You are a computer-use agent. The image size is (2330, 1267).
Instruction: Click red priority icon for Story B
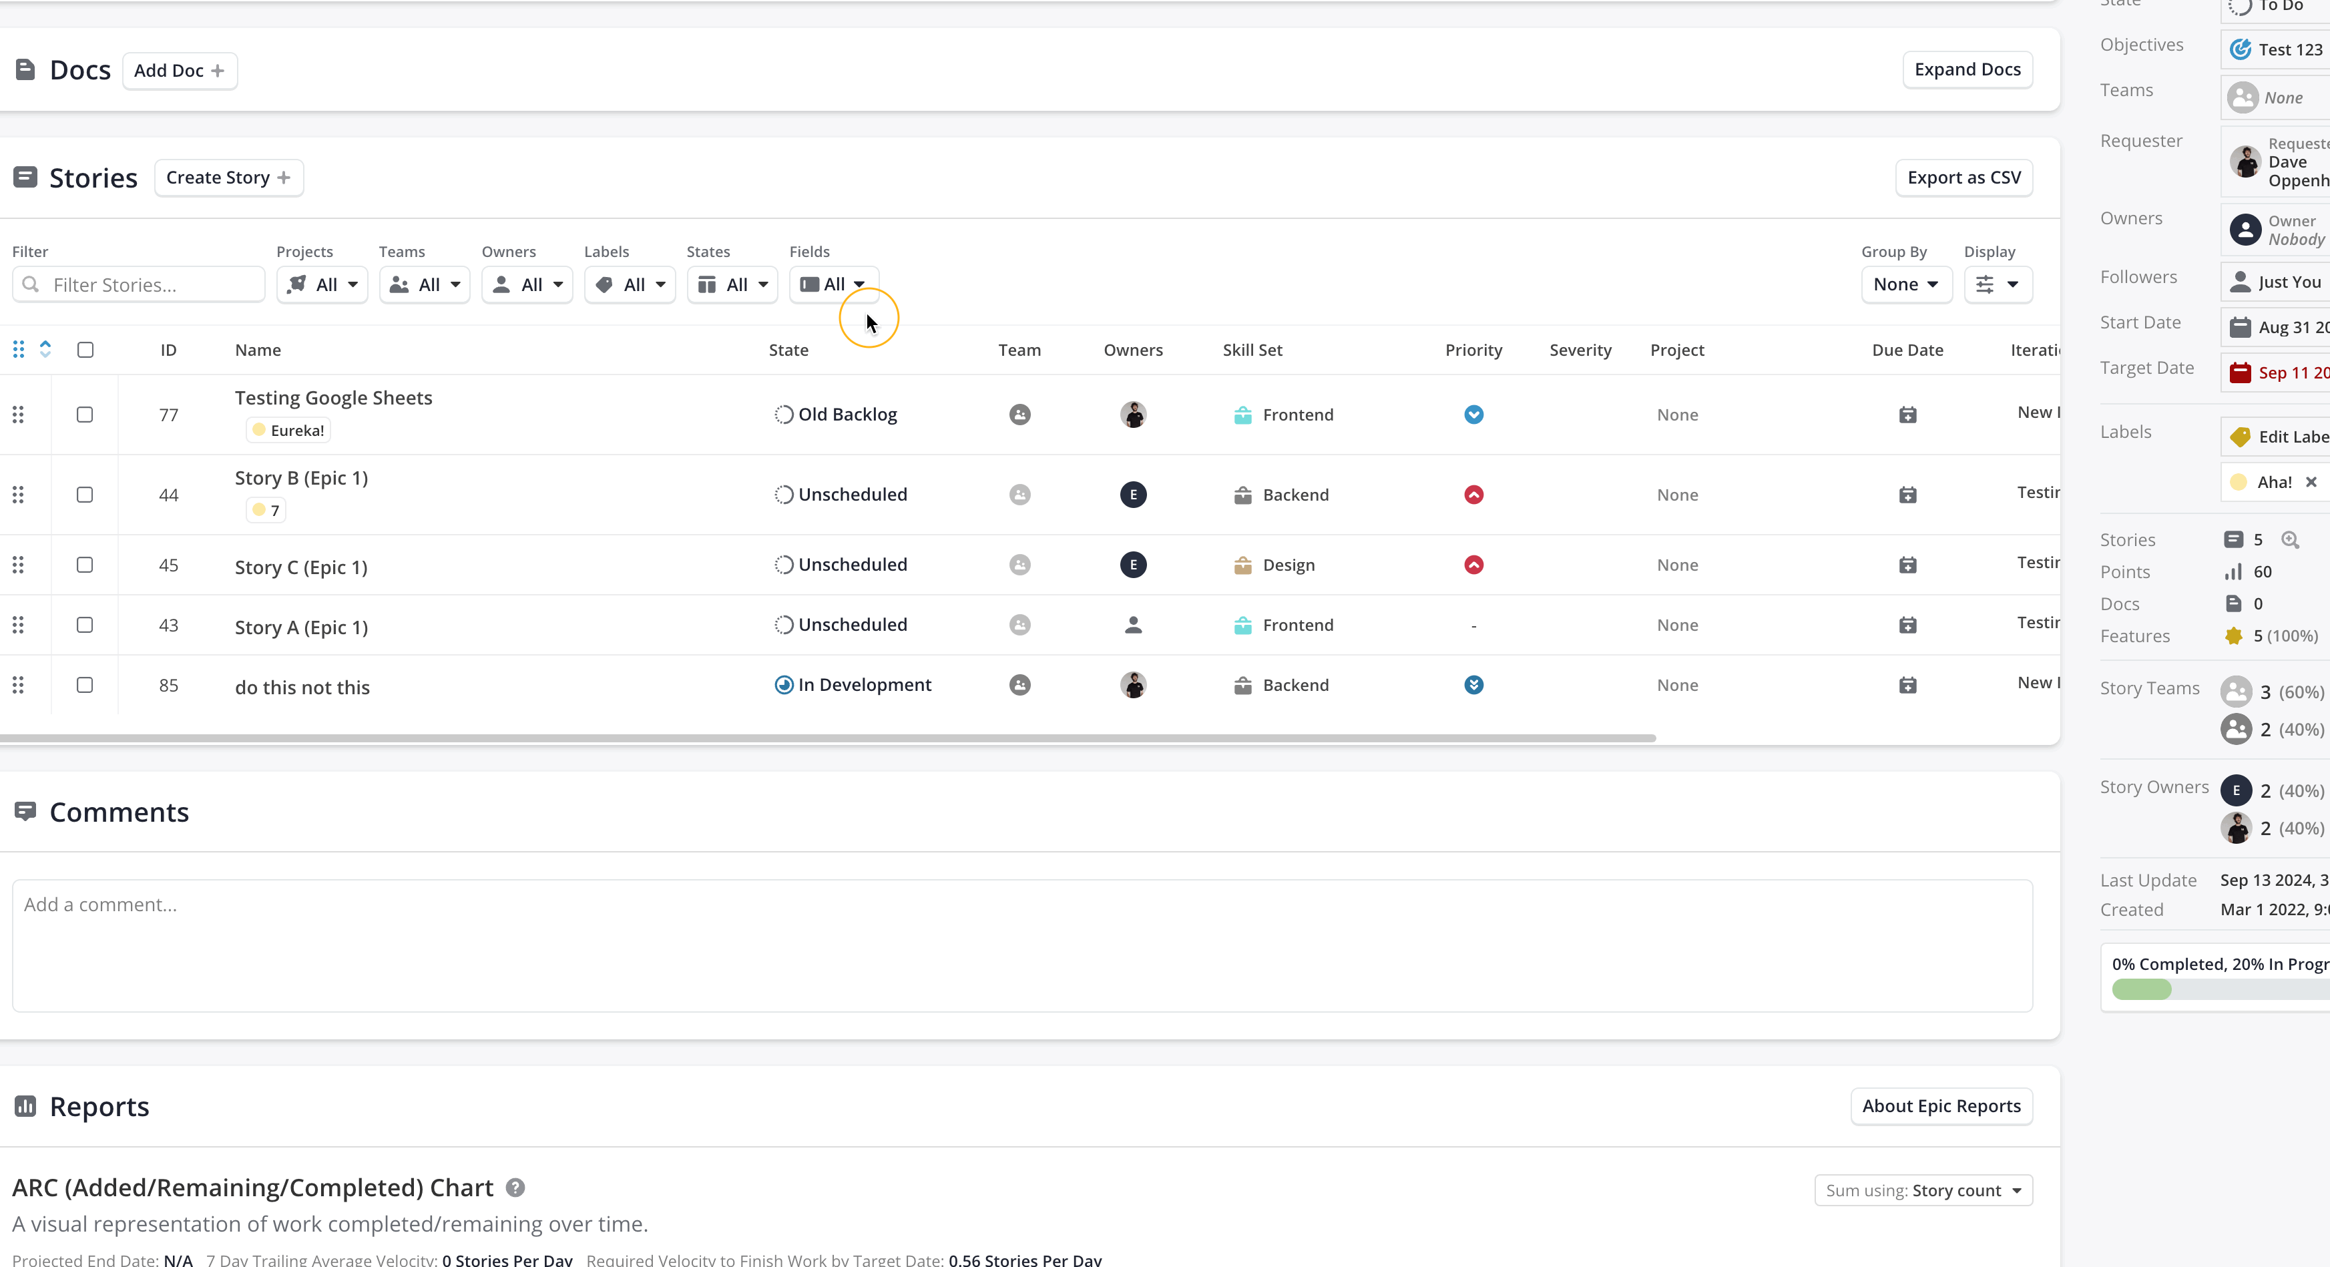[x=1473, y=495]
